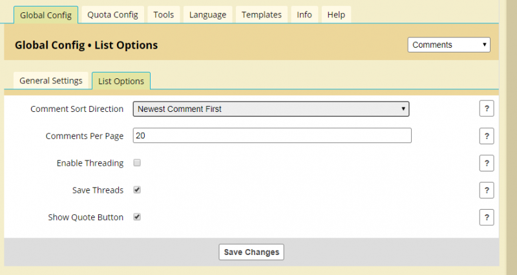Open the Comment Sort Direction dropdown

[271, 109]
